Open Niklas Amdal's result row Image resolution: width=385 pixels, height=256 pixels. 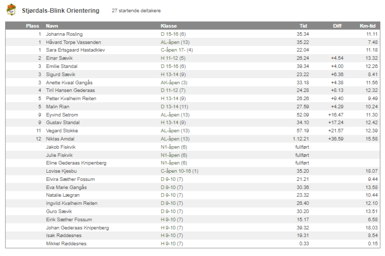coord(60,138)
